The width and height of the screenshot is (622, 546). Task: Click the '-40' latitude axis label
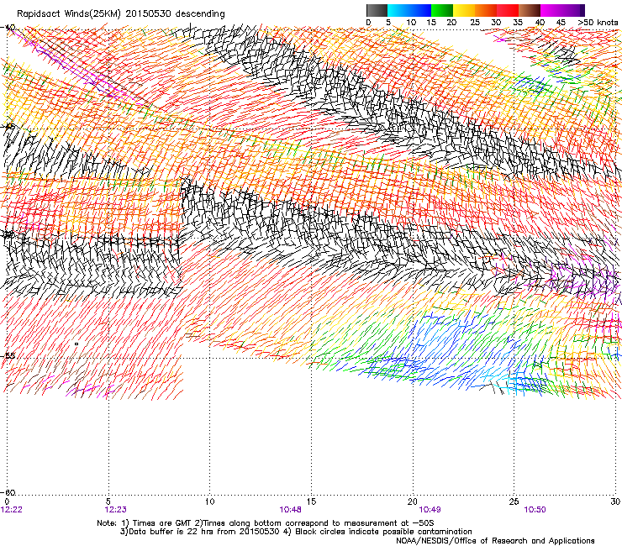(8, 28)
